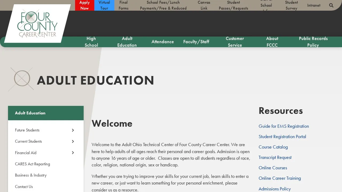Viewport: 342px width, 192px height.
Task: Open Student Passes/Requests link
Action: point(234,5)
